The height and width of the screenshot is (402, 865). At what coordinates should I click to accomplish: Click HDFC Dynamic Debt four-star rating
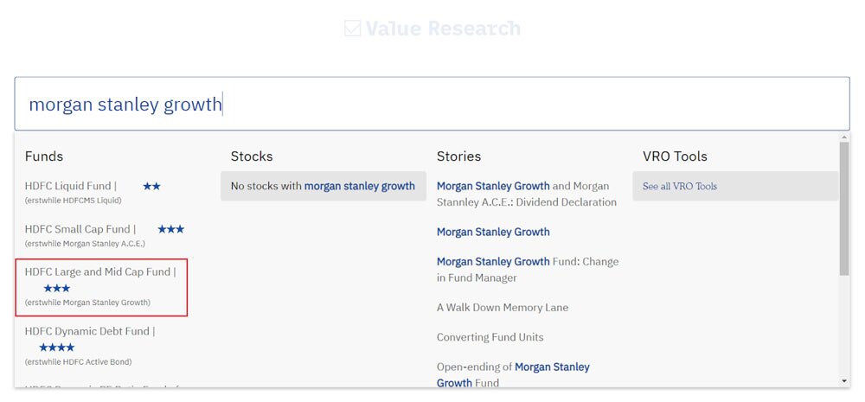coord(57,347)
